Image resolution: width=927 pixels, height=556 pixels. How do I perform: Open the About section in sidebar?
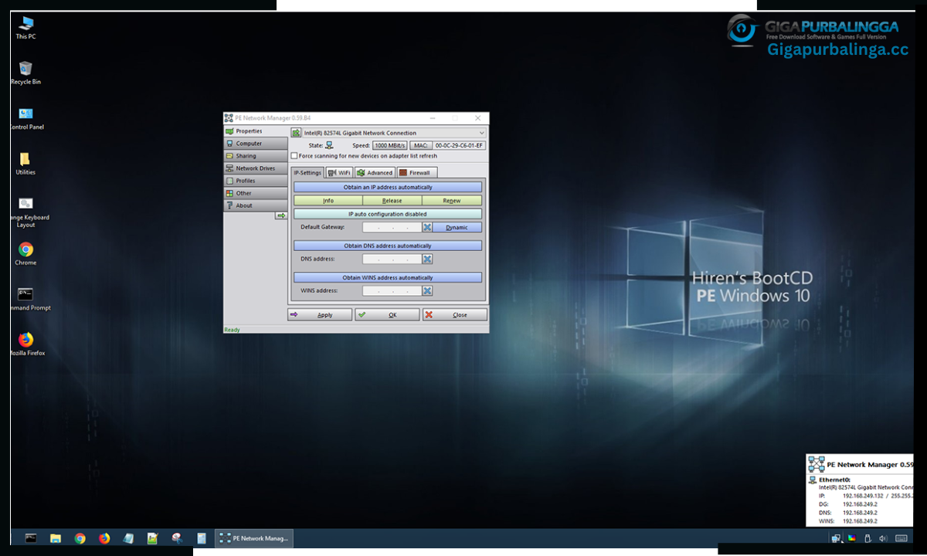pos(256,205)
